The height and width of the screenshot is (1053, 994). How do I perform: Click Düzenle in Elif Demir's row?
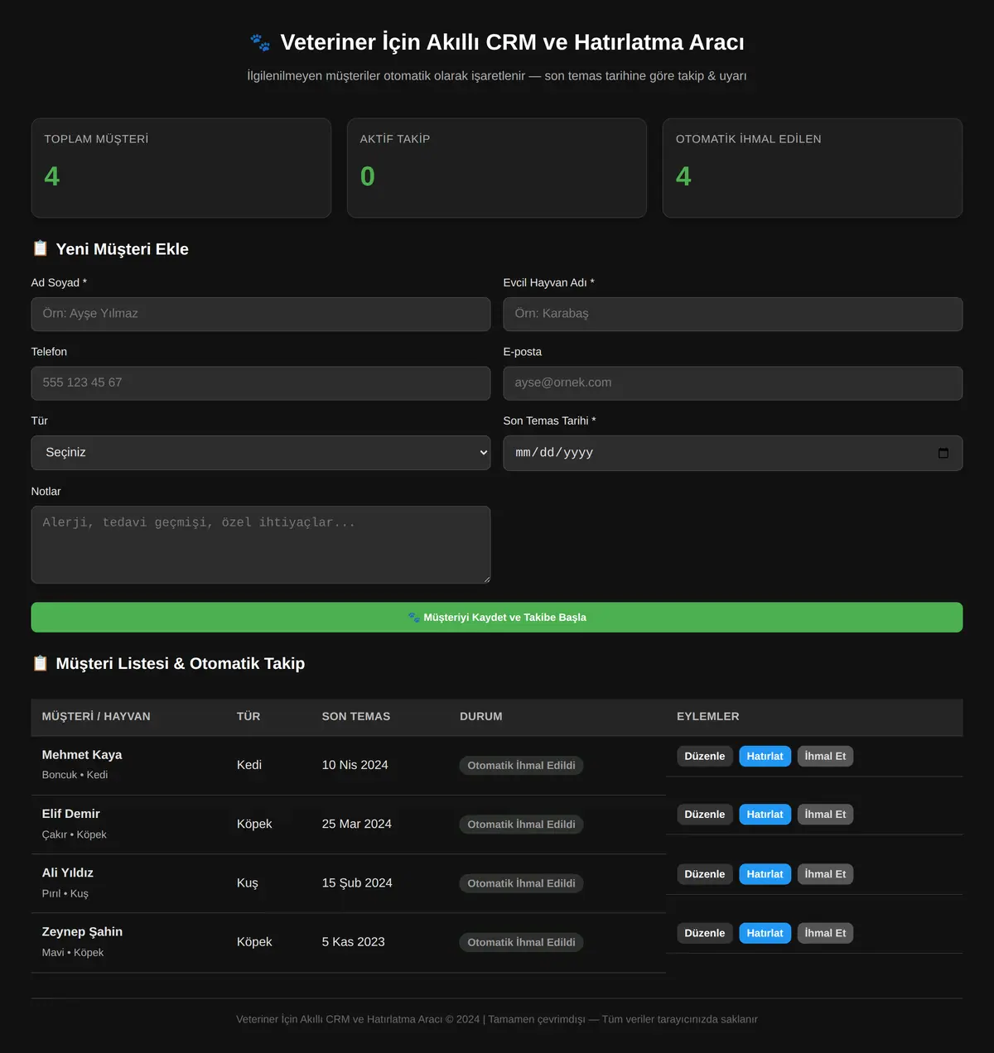click(705, 815)
